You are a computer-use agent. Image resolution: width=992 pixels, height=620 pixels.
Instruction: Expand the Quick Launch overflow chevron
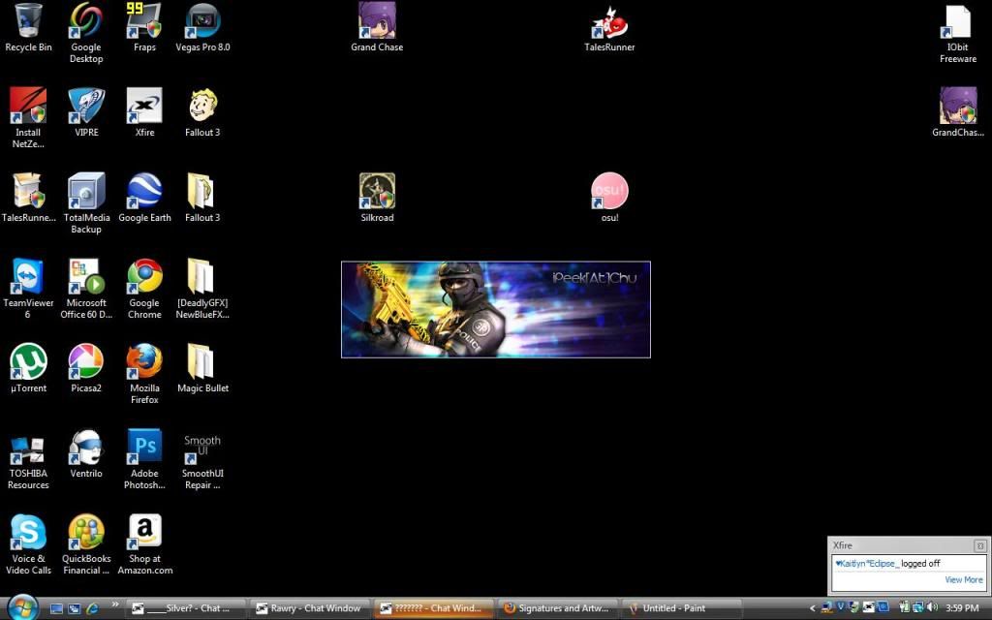[x=115, y=604]
